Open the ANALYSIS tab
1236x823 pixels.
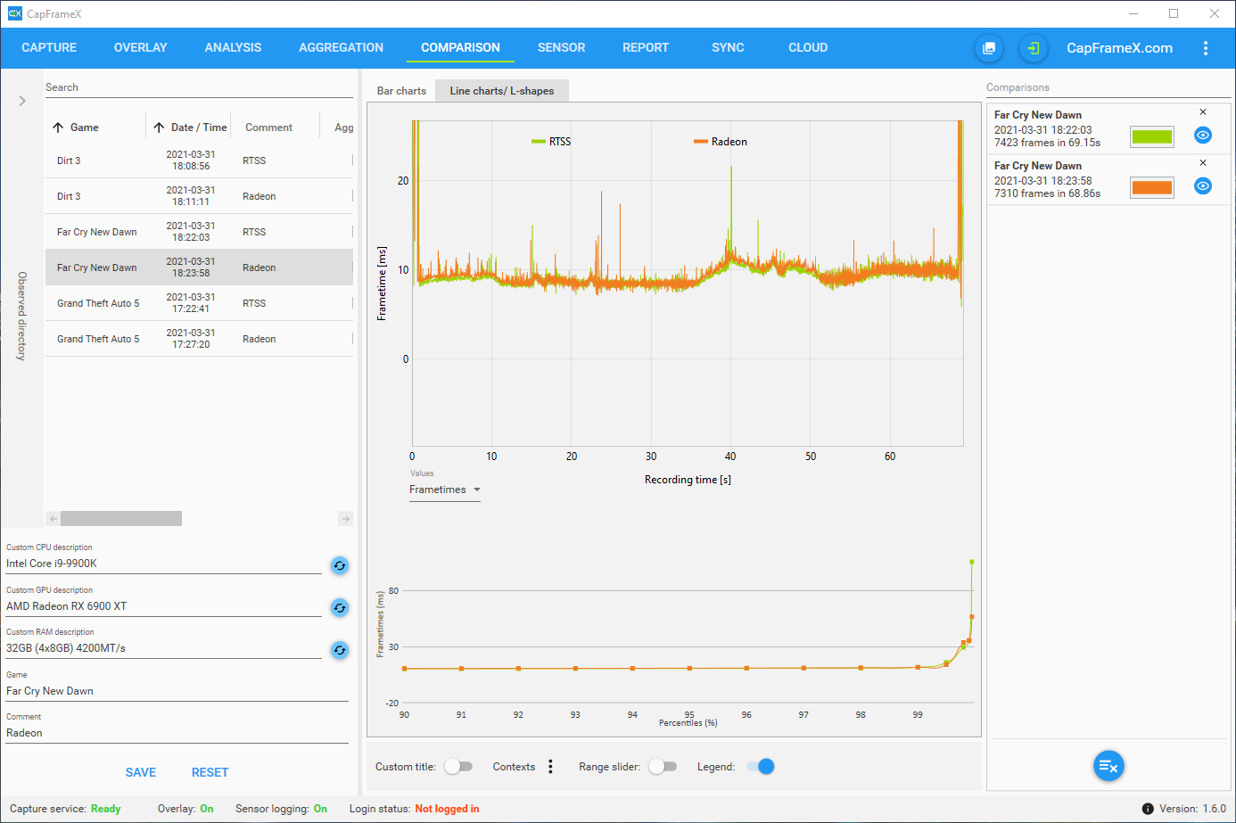coord(233,48)
